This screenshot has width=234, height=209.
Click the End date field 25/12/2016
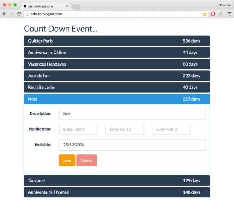click(132, 145)
